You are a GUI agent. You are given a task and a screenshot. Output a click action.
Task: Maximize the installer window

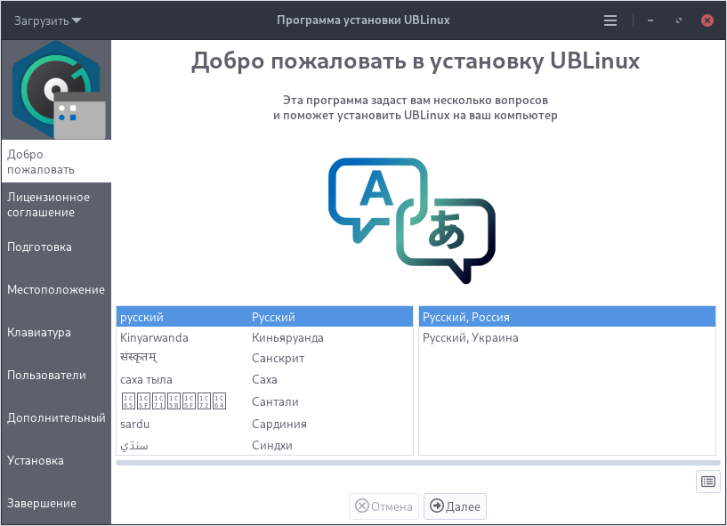coord(679,20)
